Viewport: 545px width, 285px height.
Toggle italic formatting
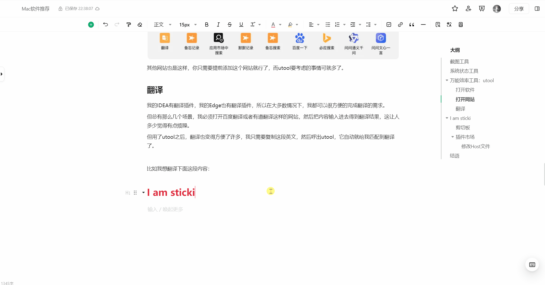tap(218, 24)
